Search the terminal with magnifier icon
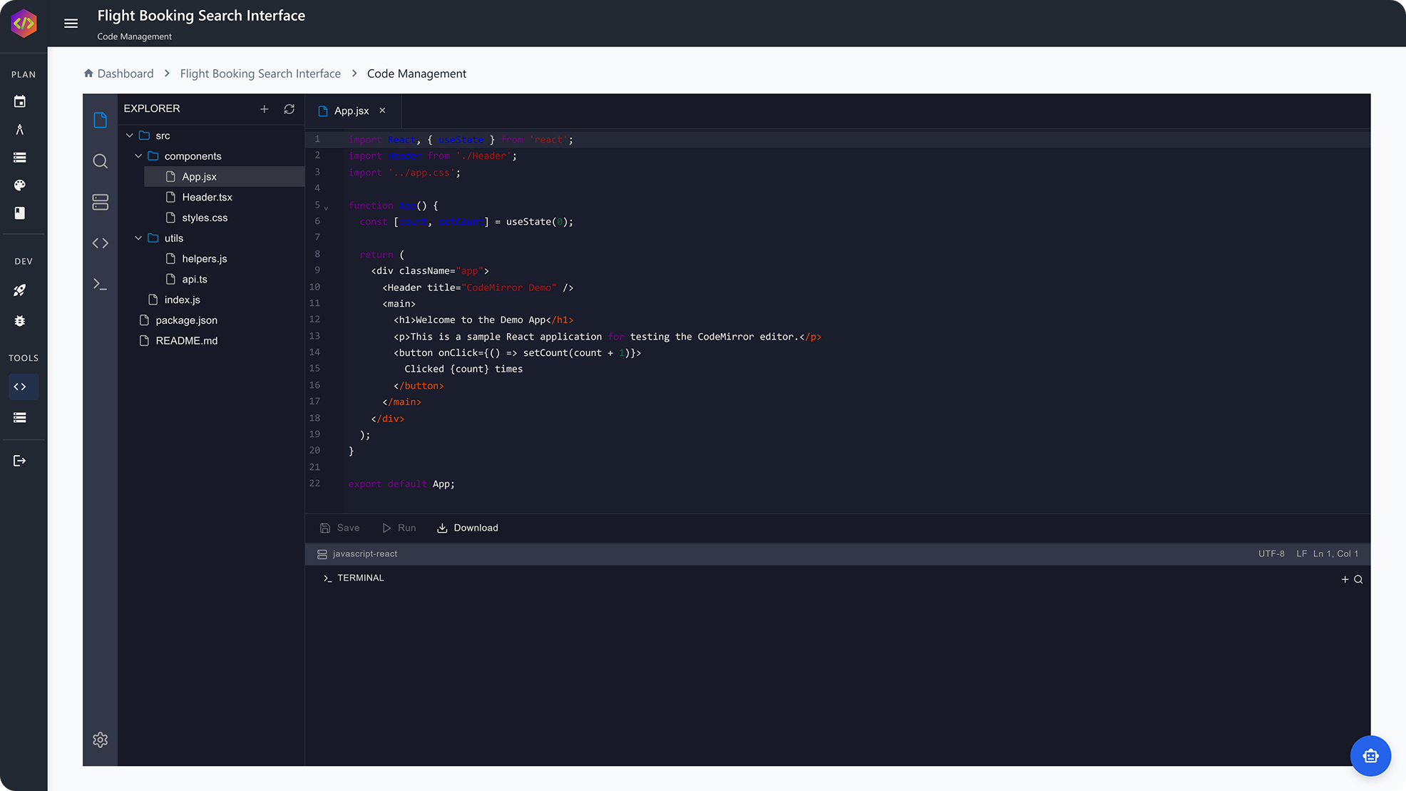Screen dimensions: 1406x791 coord(1358,579)
